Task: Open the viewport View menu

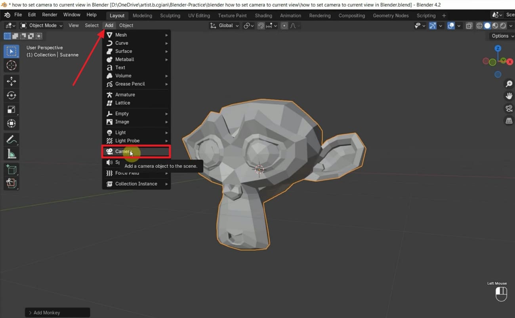Action: (x=74, y=25)
